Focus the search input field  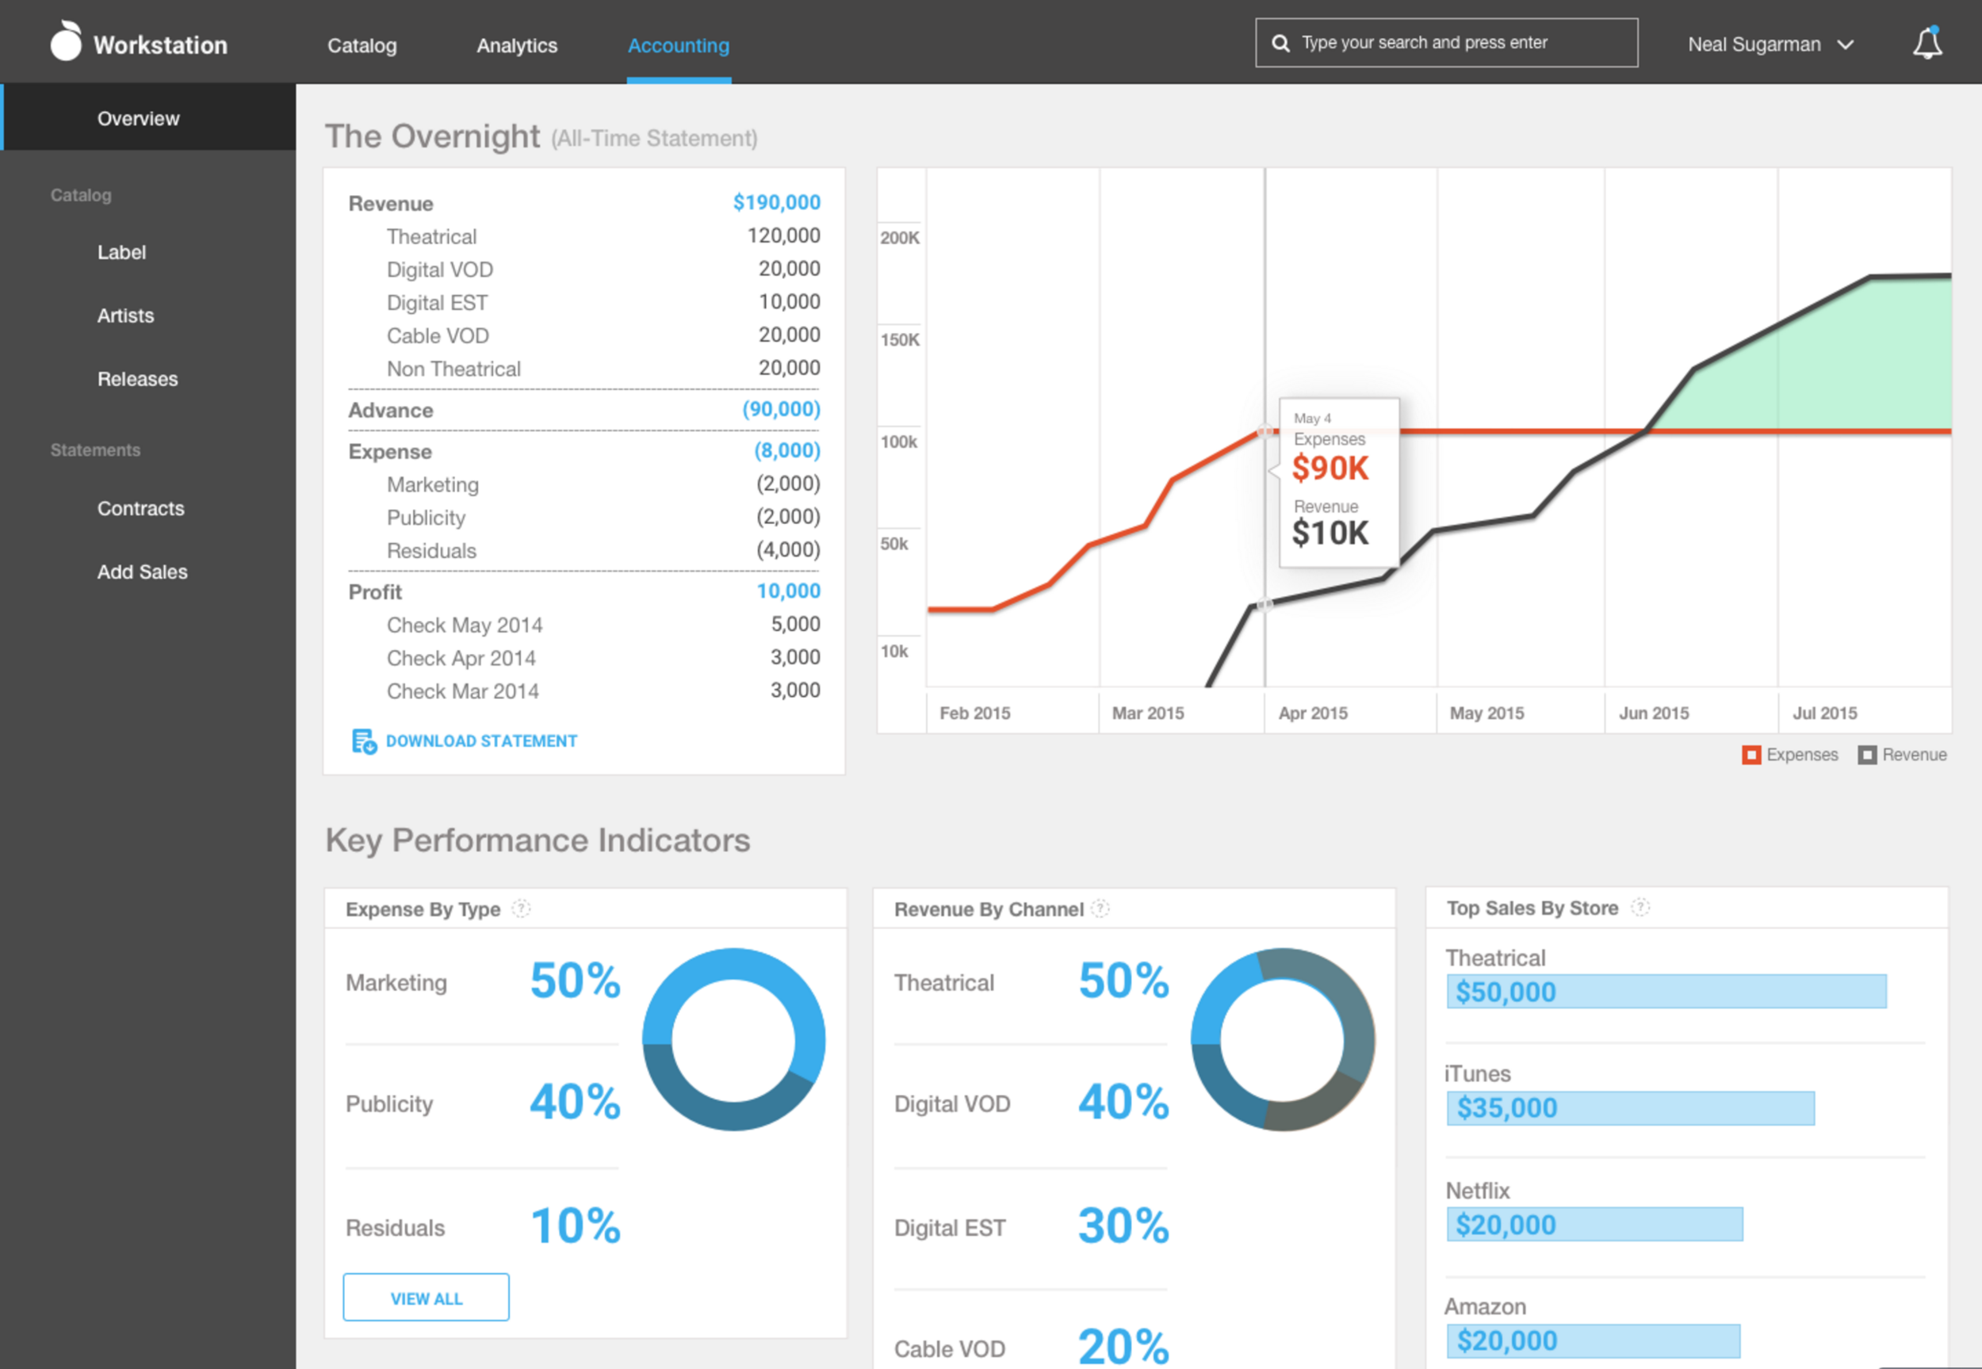[1446, 43]
